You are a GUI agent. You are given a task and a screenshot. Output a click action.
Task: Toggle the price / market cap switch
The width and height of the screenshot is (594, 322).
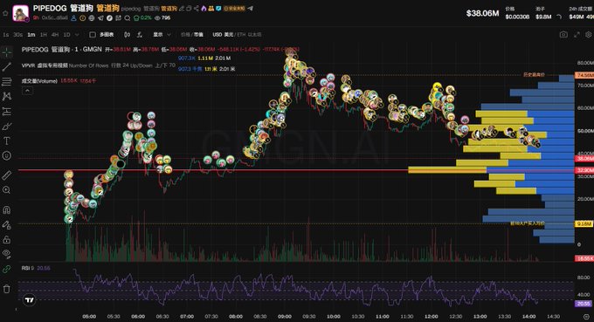tap(191, 34)
